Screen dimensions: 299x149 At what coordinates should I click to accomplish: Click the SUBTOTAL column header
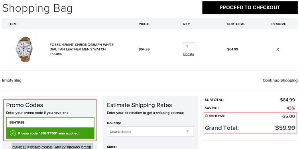pyautogui.click(x=236, y=24)
